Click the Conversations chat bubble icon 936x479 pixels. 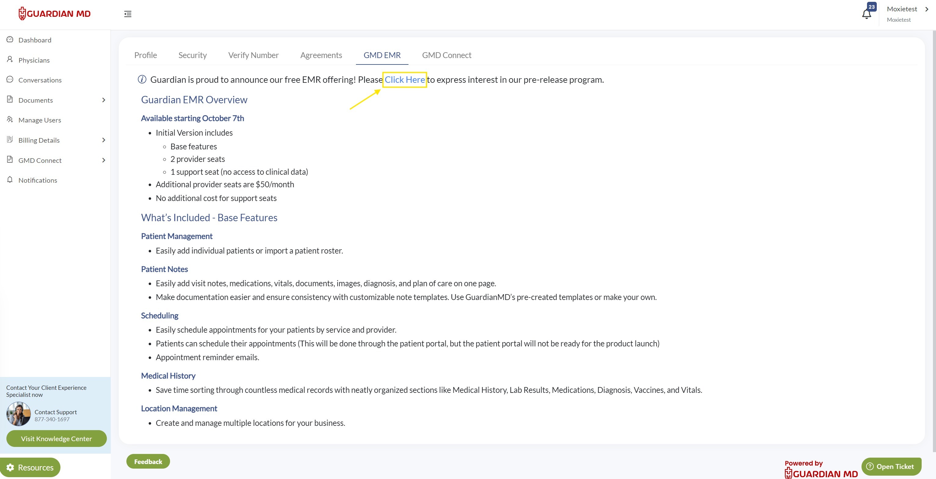[10, 79]
